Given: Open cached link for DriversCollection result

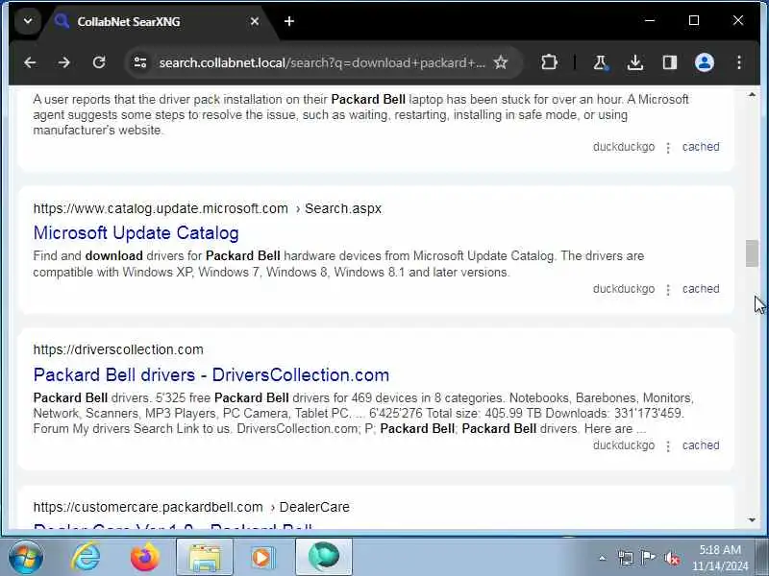Looking at the screenshot, I should 701,445.
